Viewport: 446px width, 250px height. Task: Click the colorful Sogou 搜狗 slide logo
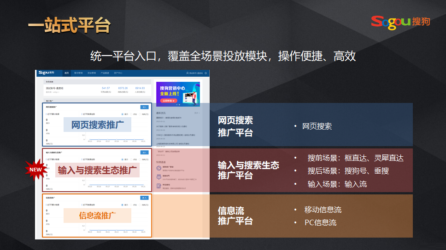[400, 23]
